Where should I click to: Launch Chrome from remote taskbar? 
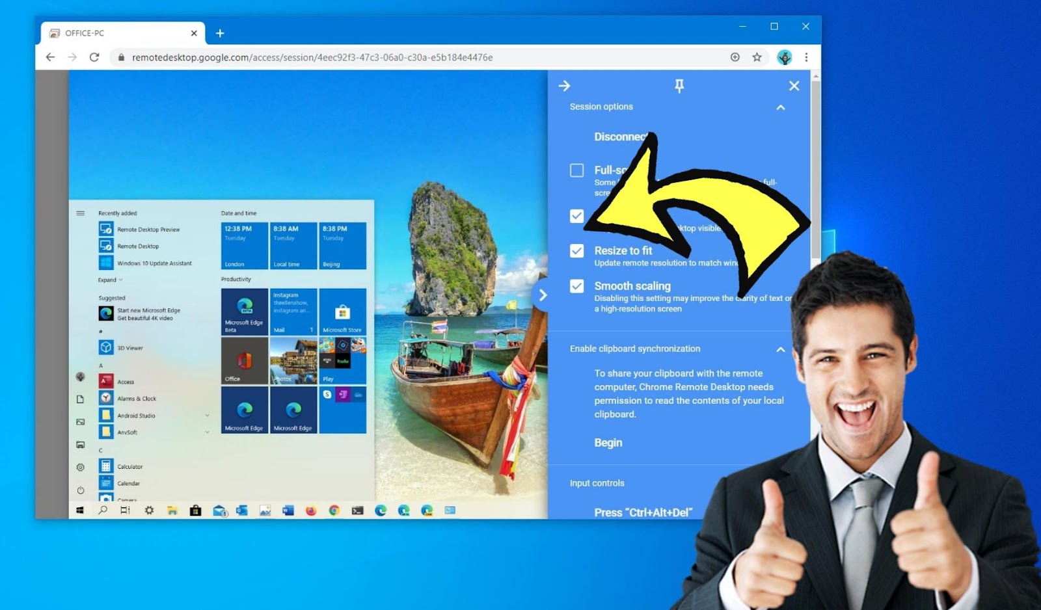click(334, 511)
